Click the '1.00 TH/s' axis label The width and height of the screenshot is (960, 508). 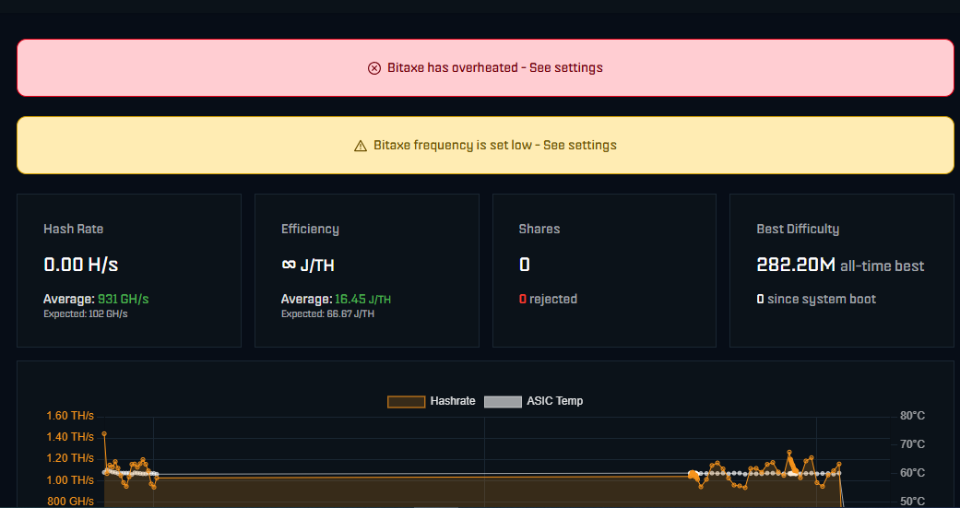click(x=70, y=479)
